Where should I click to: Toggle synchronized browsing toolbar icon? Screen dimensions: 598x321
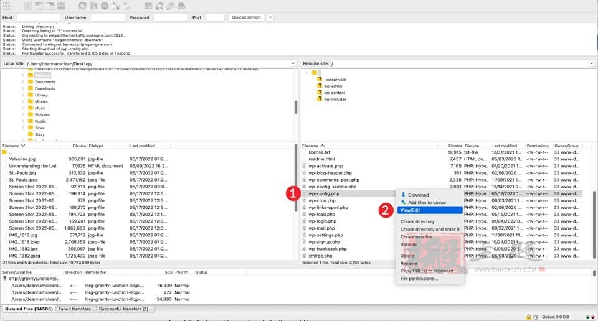click(171, 6)
